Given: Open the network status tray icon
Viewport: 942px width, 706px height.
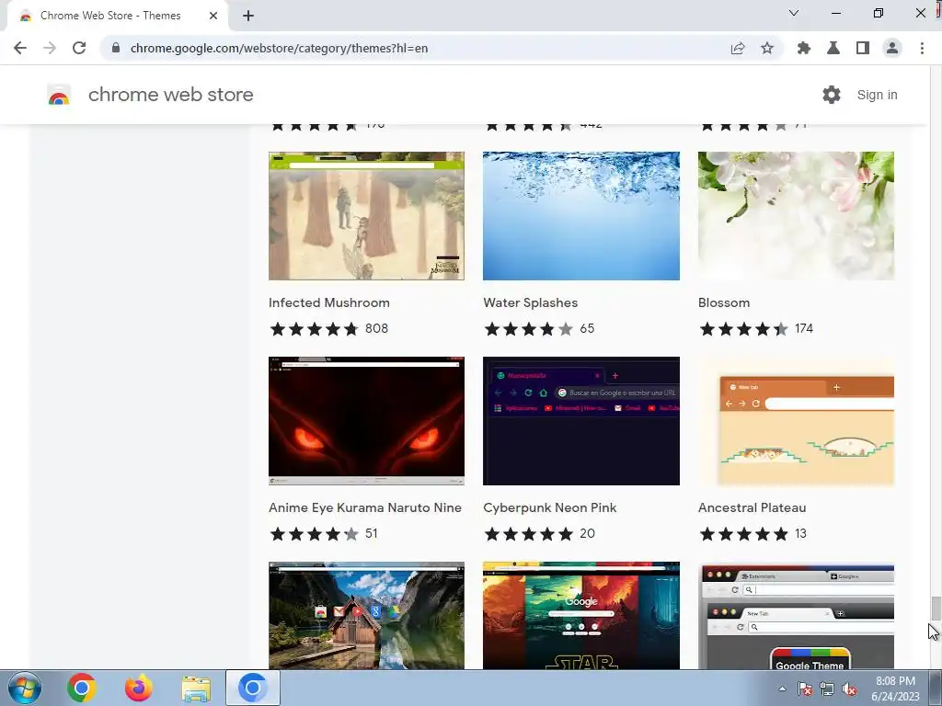Looking at the screenshot, I should click(827, 689).
